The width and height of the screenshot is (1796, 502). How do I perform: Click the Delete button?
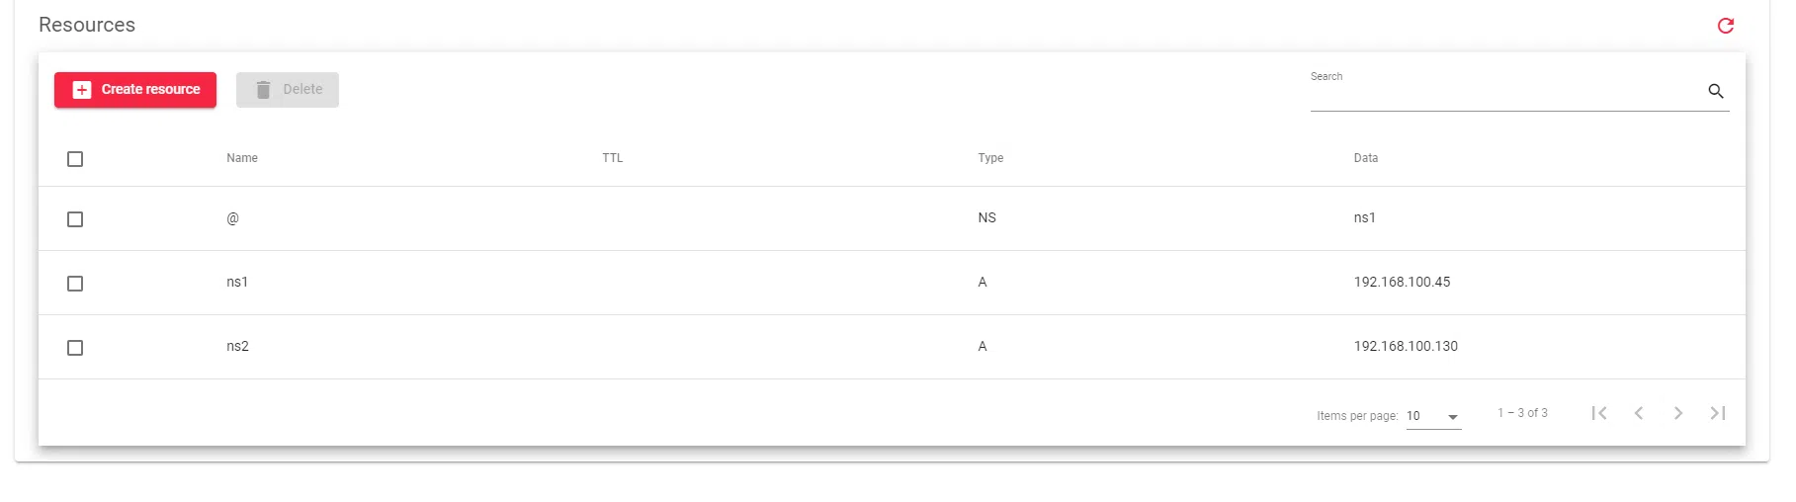[x=288, y=90]
